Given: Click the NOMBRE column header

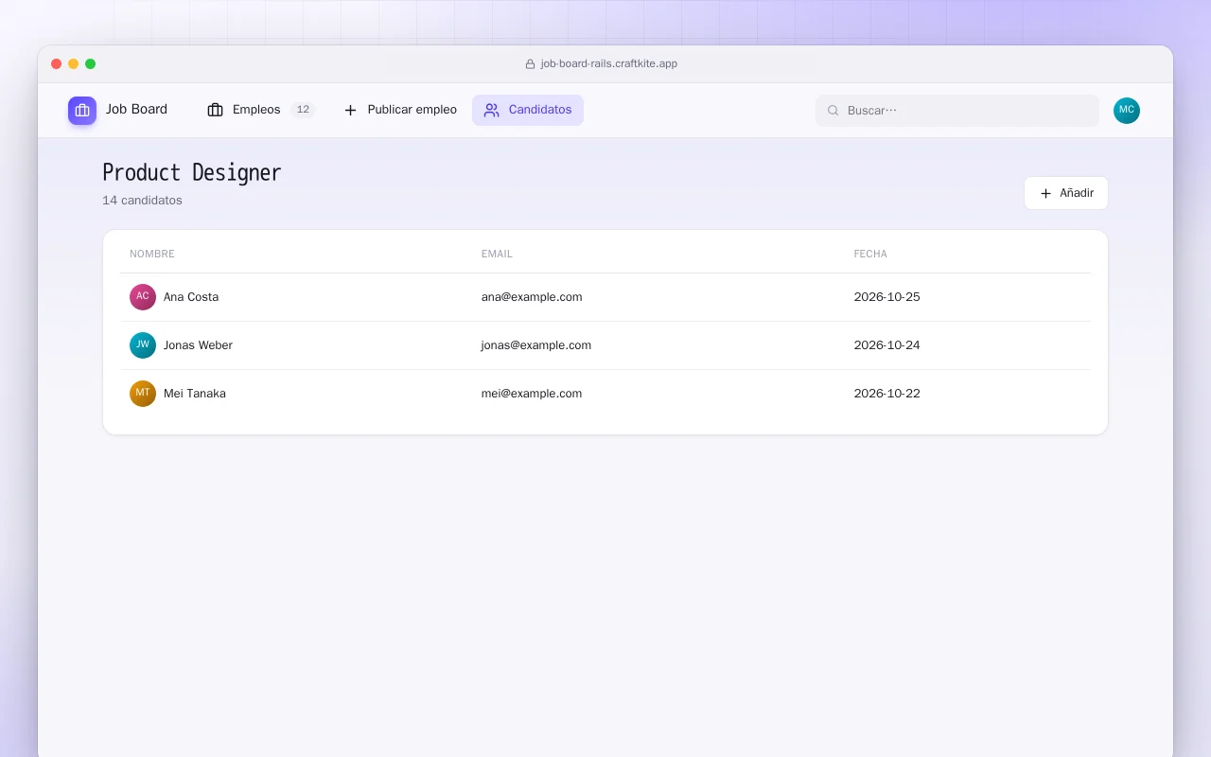Looking at the screenshot, I should (x=152, y=255).
